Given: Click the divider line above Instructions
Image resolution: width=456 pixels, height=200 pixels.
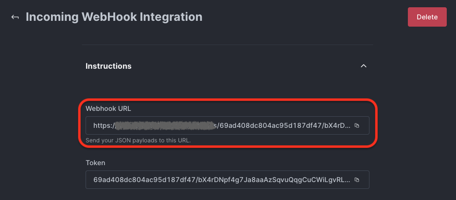Looking at the screenshot, I should (x=228, y=45).
